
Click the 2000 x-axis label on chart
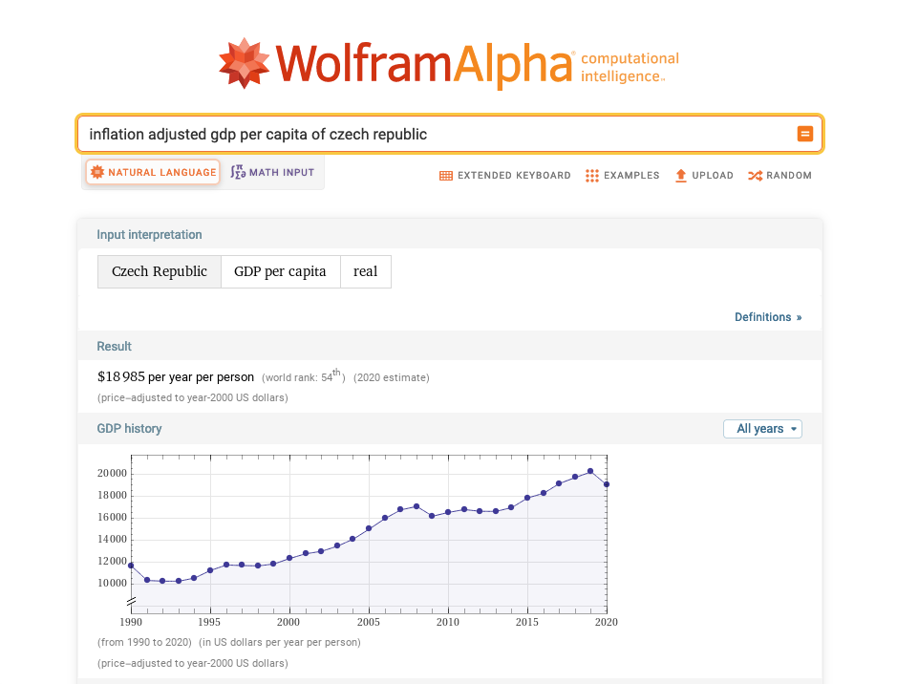click(x=288, y=622)
